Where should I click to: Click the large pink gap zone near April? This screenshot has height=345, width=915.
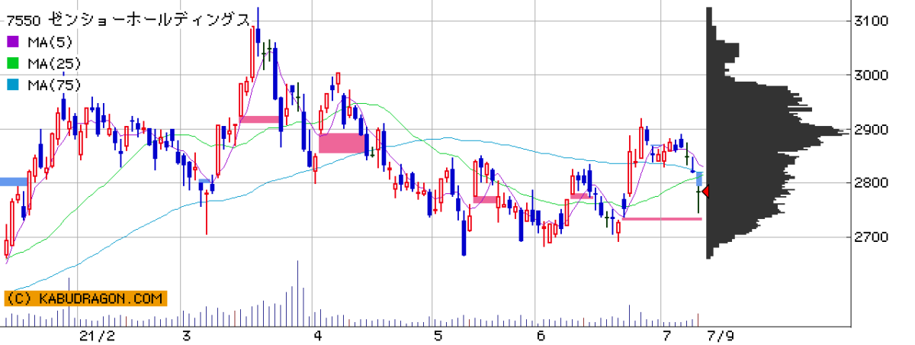[x=342, y=143]
